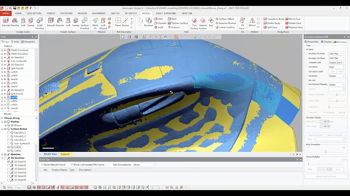This screenshot has height=196, width=350.
Task: Open the Thicken Surface tool
Action: (x=178, y=23)
